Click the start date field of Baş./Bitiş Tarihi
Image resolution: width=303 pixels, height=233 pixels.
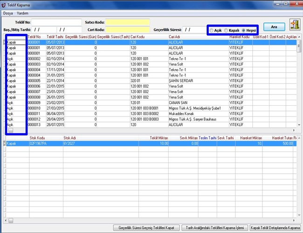tap(44, 29)
